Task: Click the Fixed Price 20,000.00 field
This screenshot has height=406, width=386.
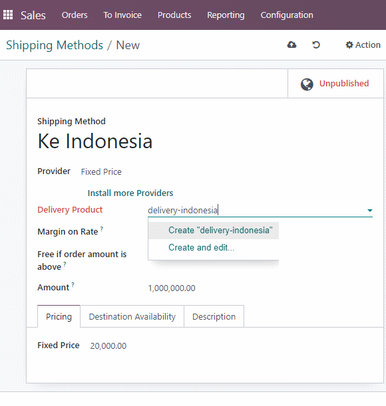Action: click(x=108, y=346)
